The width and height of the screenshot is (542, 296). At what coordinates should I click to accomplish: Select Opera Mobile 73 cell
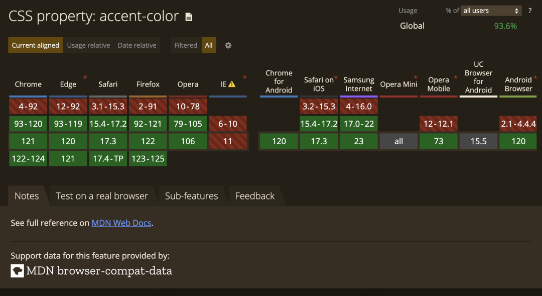pyautogui.click(x=439, y=141)
